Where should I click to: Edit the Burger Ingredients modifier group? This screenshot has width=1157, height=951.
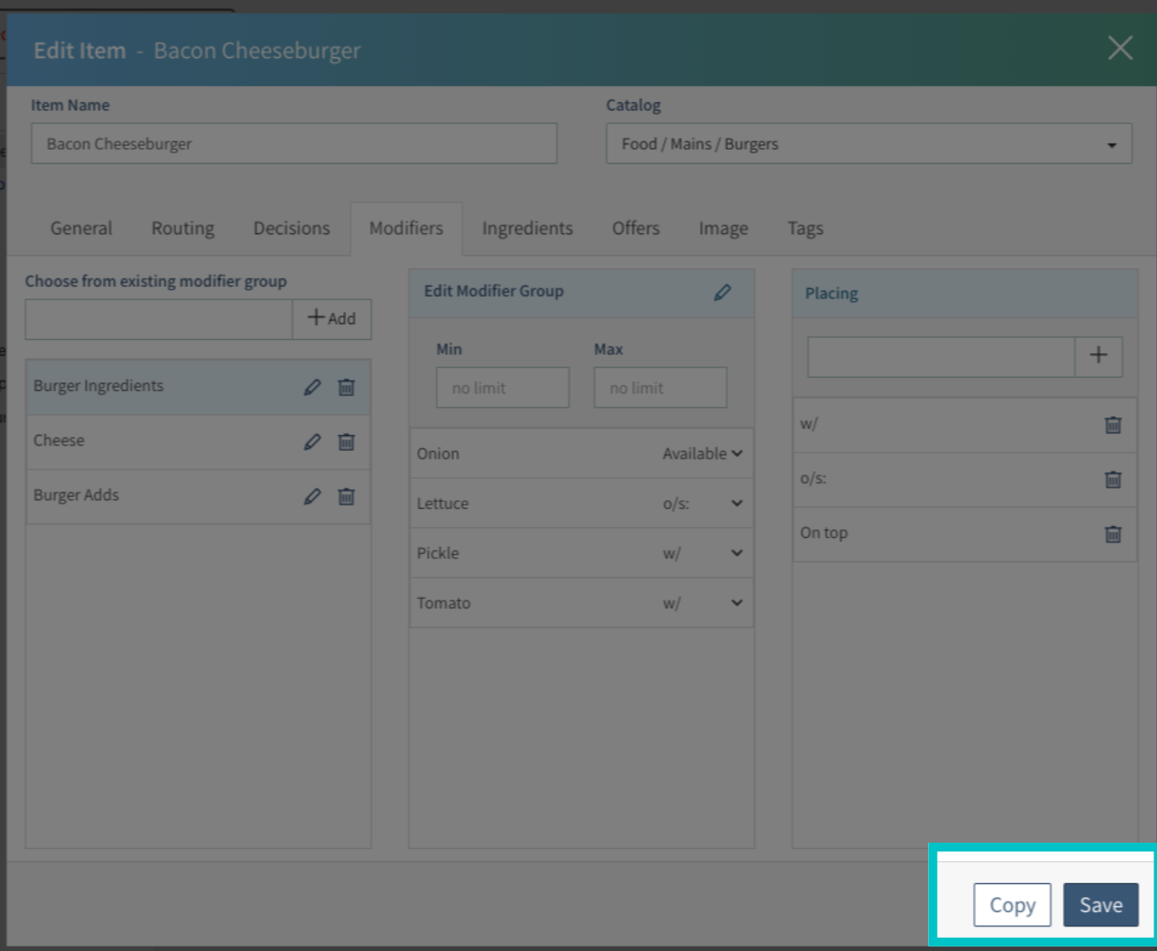click(313, 387)
